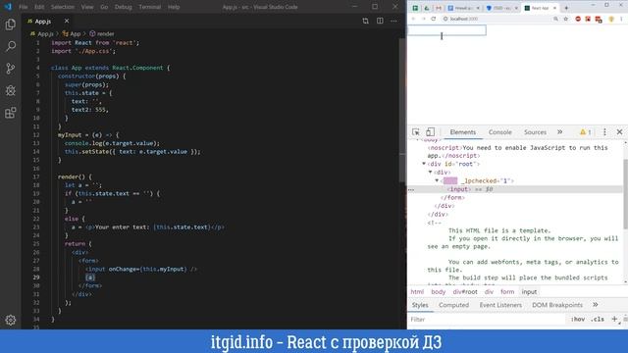
Task: Switch to the Computed pane tab
Action: coord(453,305)
